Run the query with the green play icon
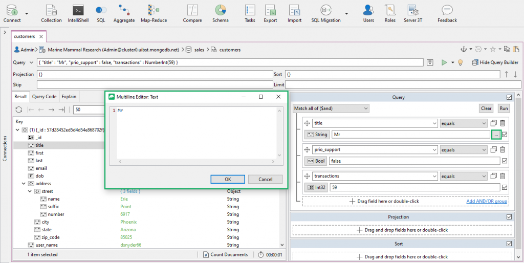This screenshot has height=263, width=524. click(444, 62)
